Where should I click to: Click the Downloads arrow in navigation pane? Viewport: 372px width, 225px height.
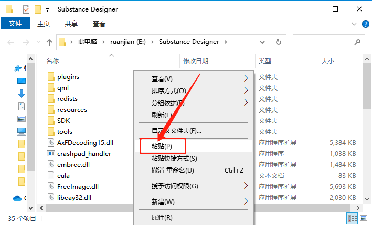[22, 94]
